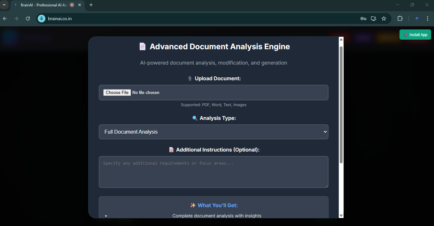Click the install app screen icon in address bar
The image size is (434, 226).
tap(374, 19)
